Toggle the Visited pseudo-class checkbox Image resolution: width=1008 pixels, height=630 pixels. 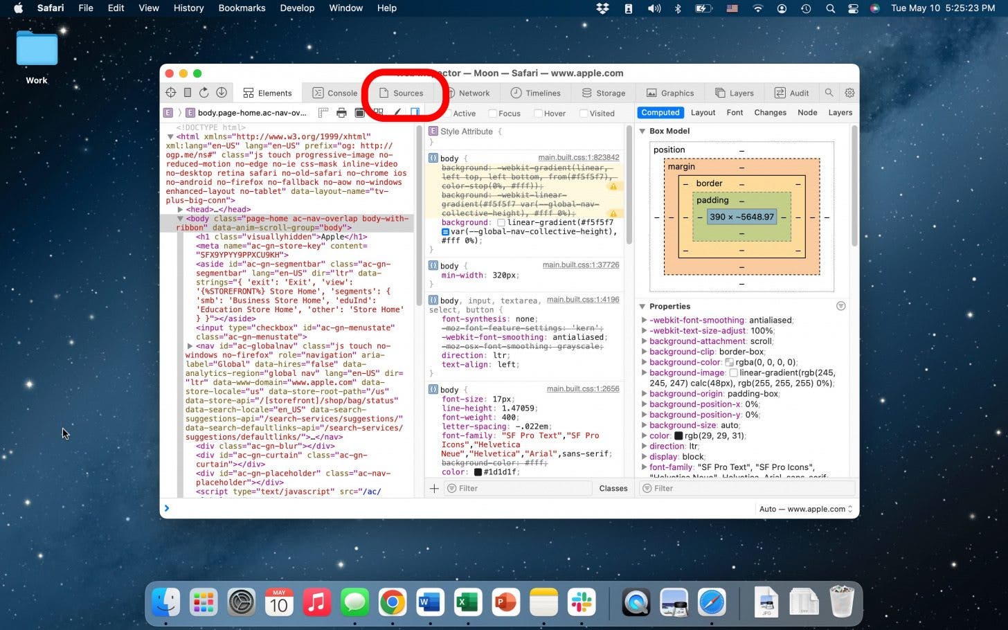[584, 113]
